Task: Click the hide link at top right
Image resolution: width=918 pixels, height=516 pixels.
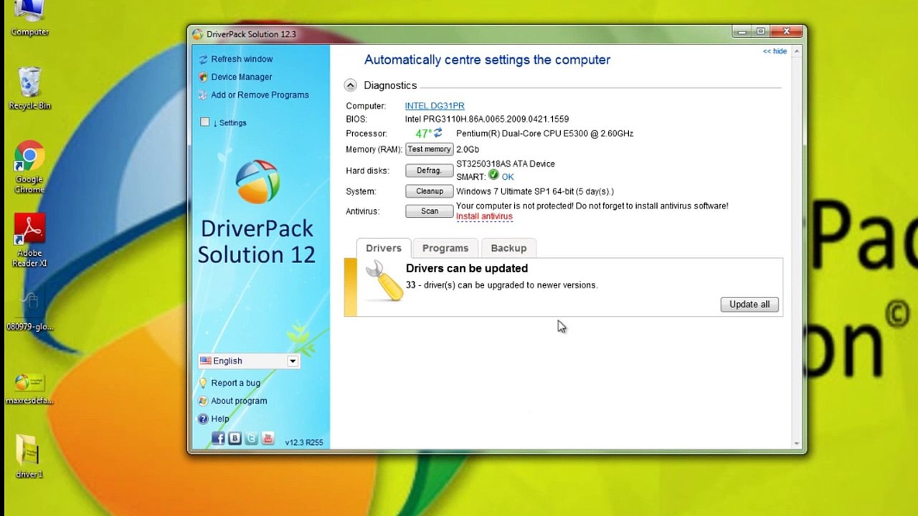Action: click(x=775, y=51)
